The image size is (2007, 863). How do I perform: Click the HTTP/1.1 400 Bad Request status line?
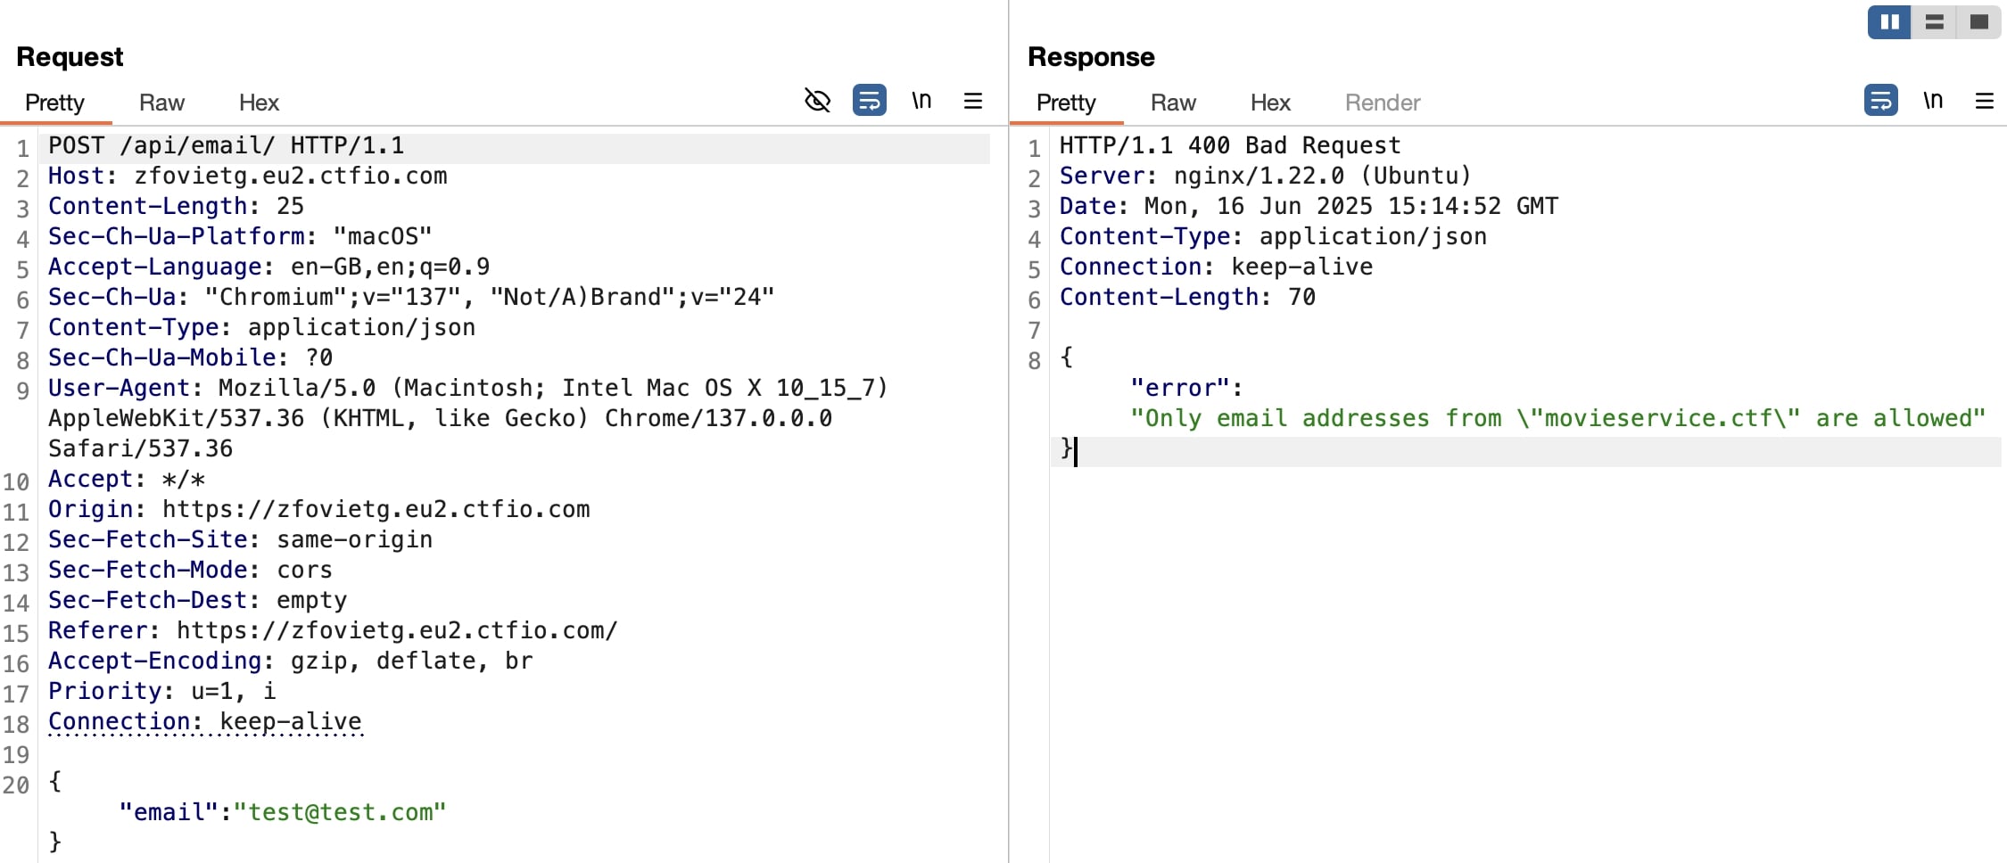pos(1230,145)
